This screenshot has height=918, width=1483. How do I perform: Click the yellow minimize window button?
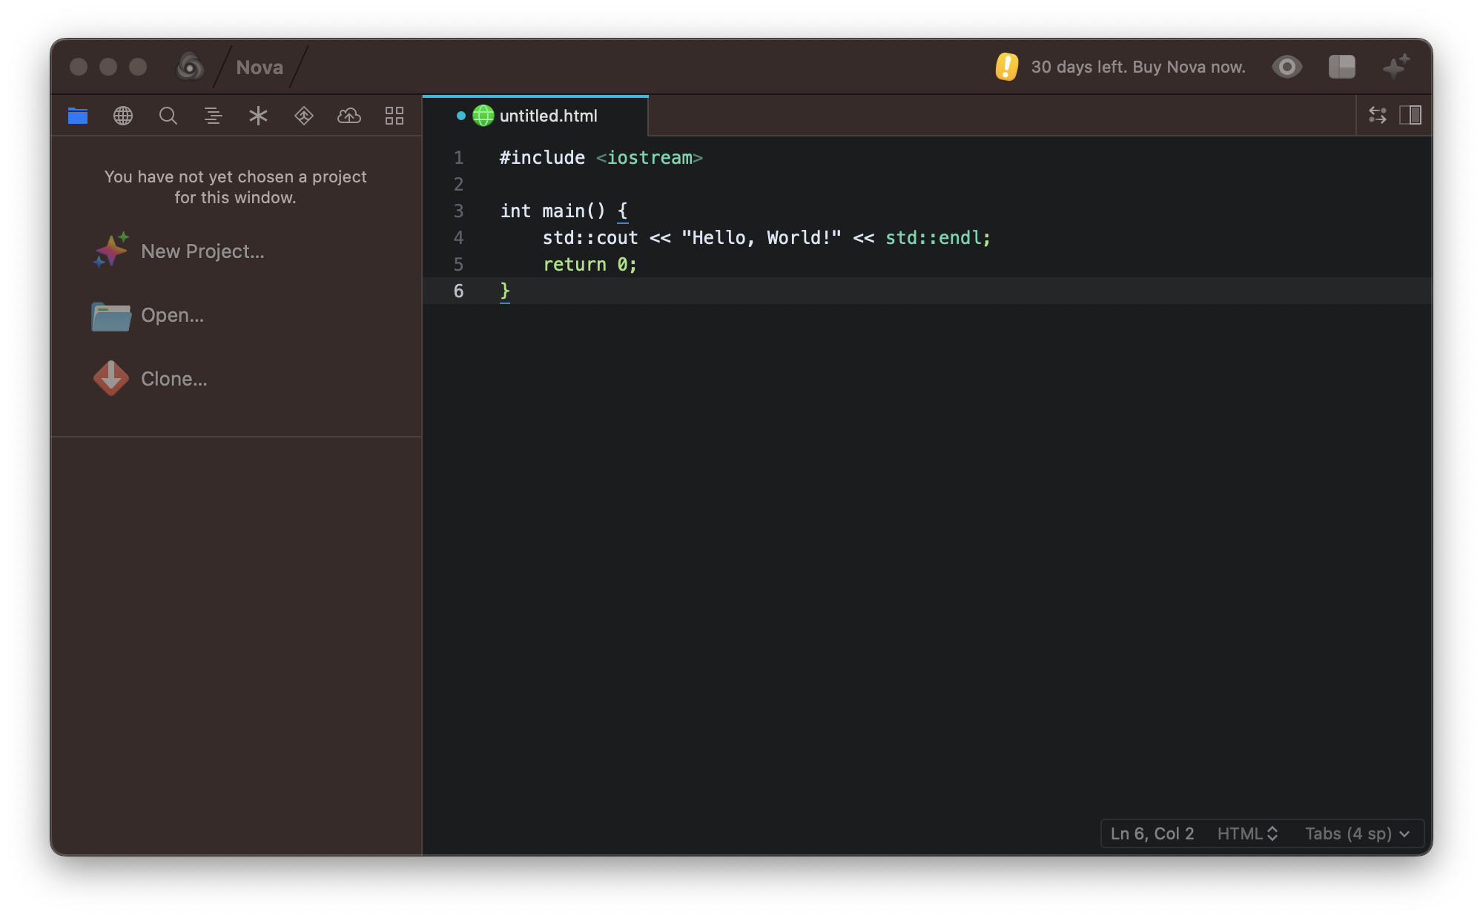108,67
